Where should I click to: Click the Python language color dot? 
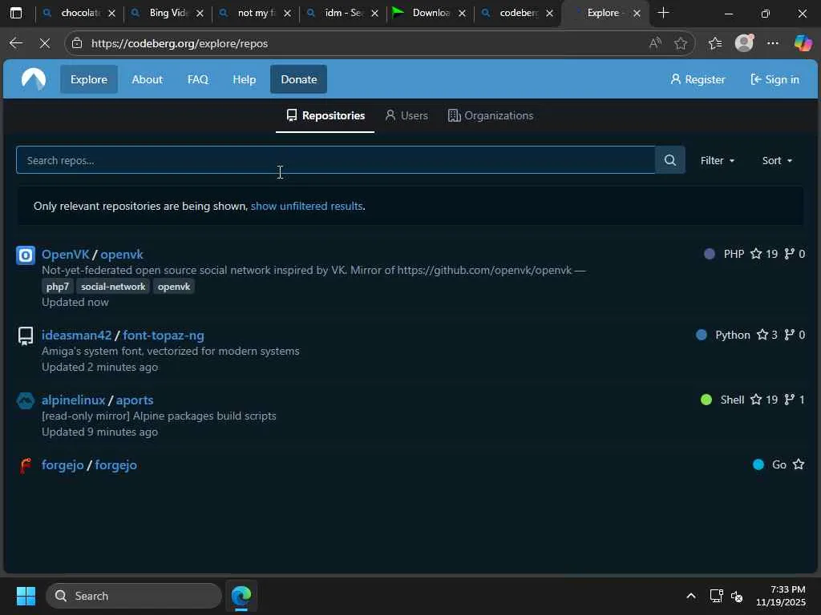(702, 335)
